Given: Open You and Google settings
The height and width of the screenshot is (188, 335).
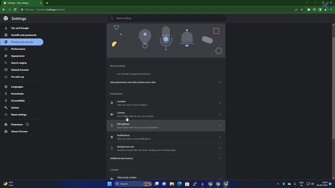Looking at the screenshot, I should 20,28.
